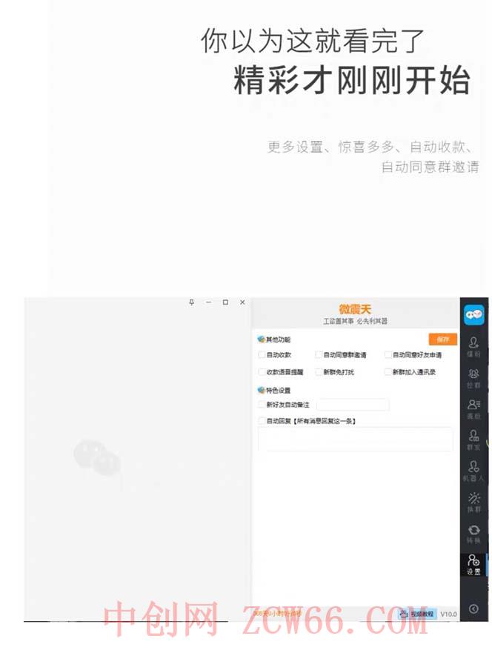
Task: Maximize the left chat window
Action: tap(225, 302)
